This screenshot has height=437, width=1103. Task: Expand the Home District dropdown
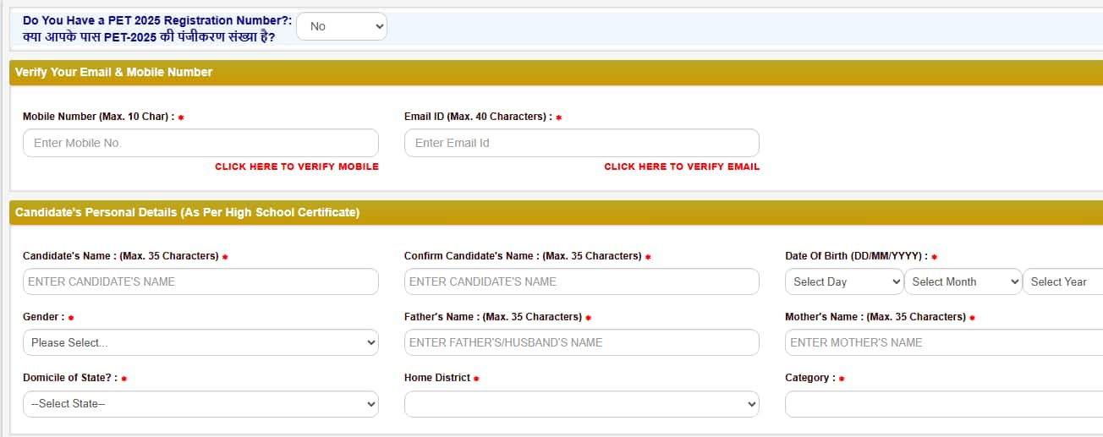[582, 404]
